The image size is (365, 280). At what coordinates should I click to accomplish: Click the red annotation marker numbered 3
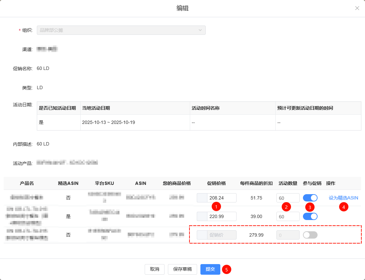point(310,207)
